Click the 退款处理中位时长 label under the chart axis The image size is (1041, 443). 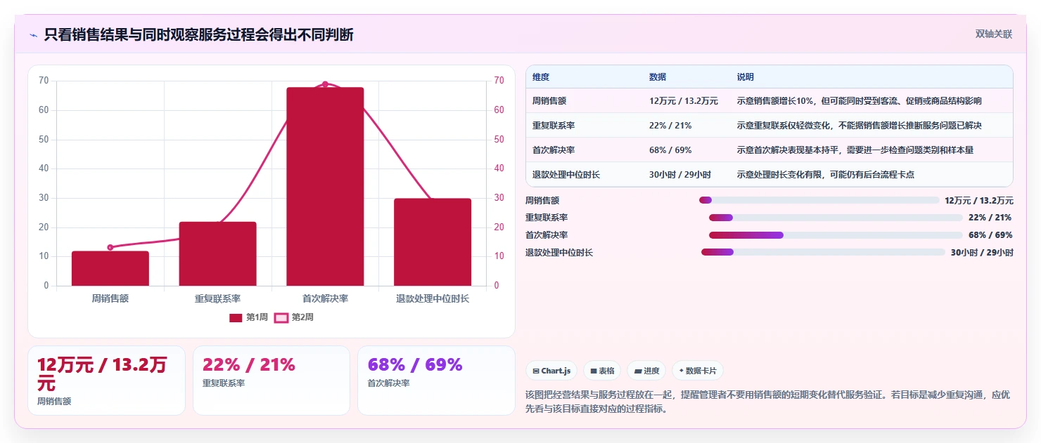(433, 298)
